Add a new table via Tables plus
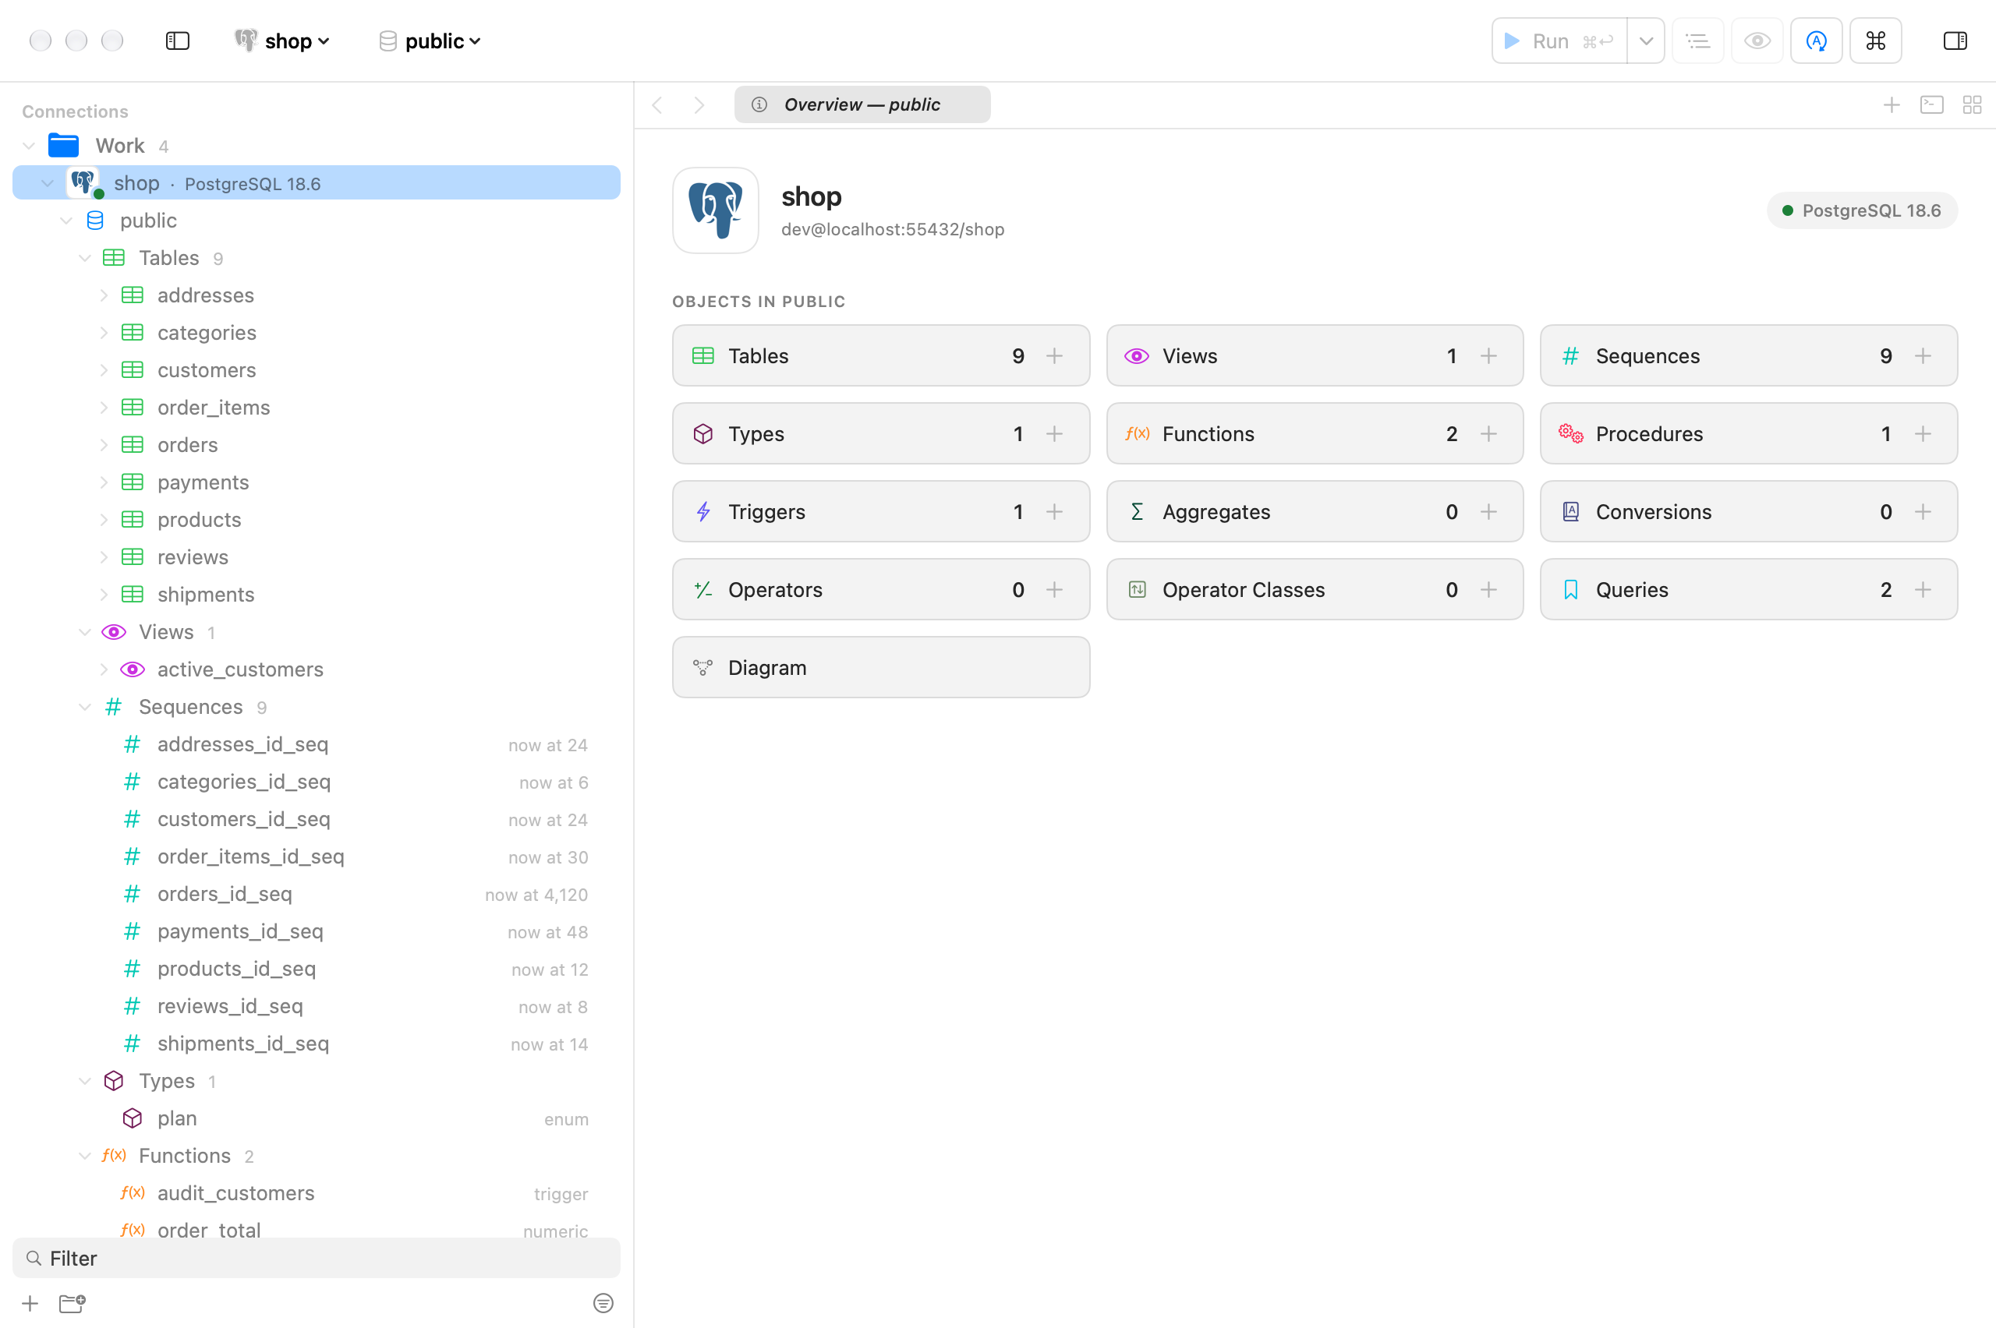 pos(1054,355)
